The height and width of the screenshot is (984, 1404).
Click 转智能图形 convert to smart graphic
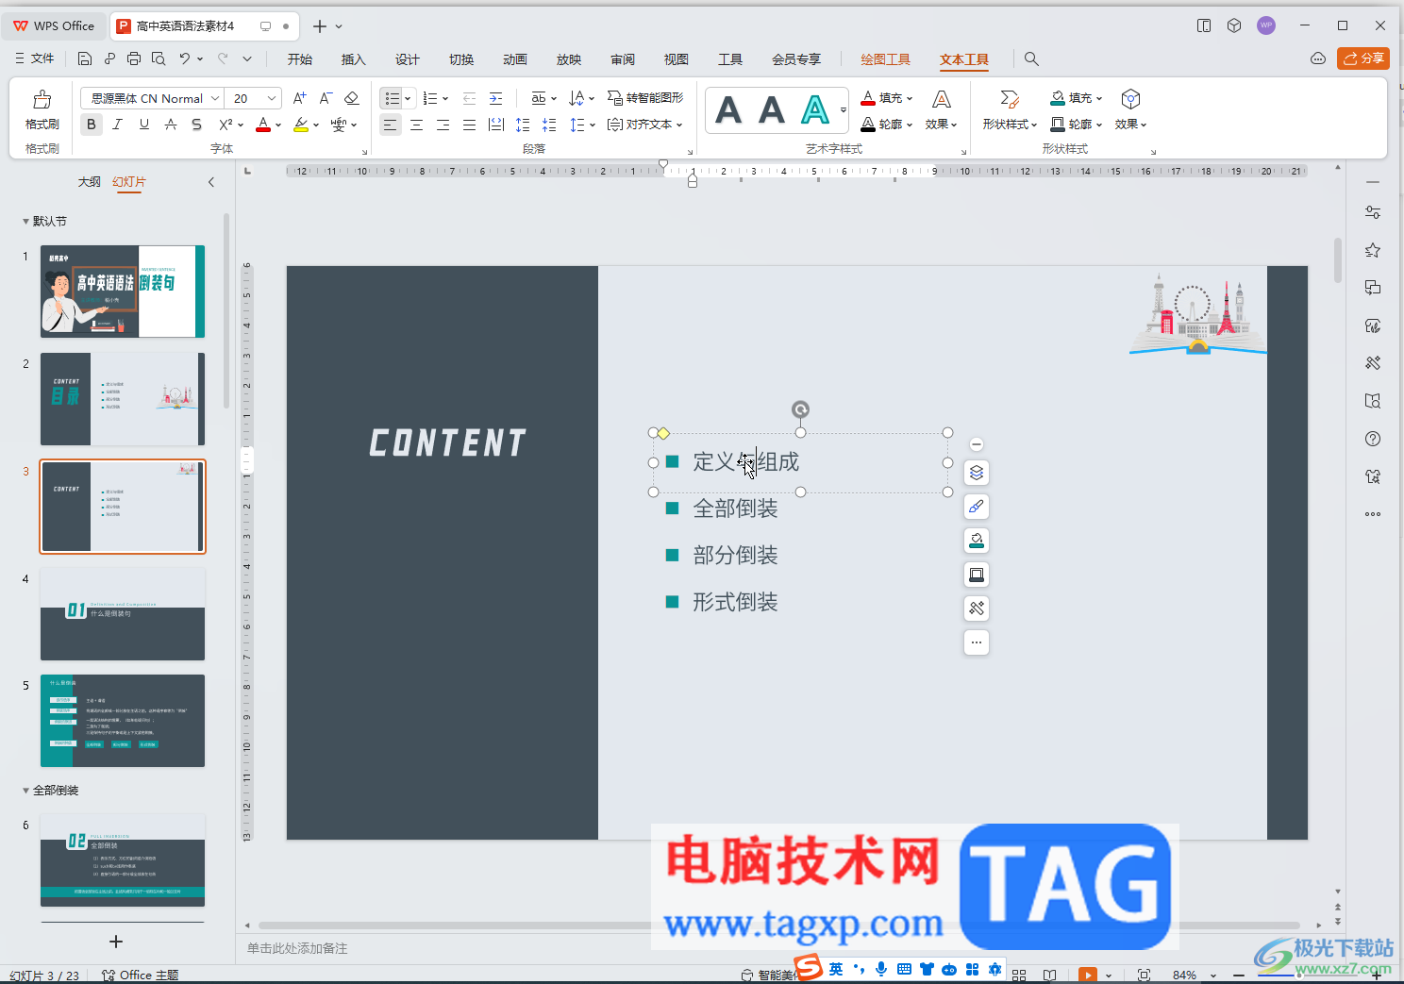[645, 98]
